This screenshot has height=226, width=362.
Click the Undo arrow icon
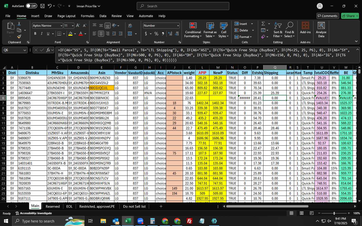point(50,6)
